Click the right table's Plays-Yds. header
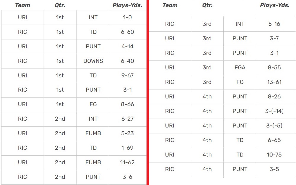Viewport: 296px width, 185px height. (x=275, y=5)
